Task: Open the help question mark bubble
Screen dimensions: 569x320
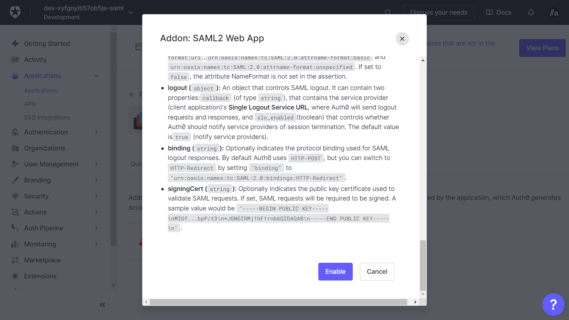Action: click(x=553, y=304)
